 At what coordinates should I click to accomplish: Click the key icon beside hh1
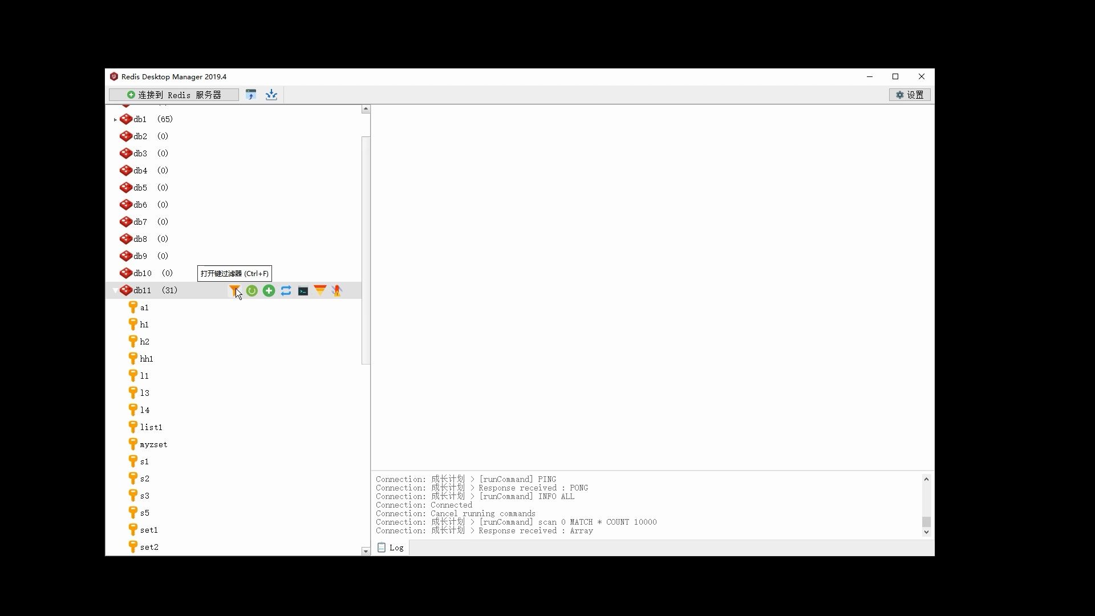tap(133, 359)
